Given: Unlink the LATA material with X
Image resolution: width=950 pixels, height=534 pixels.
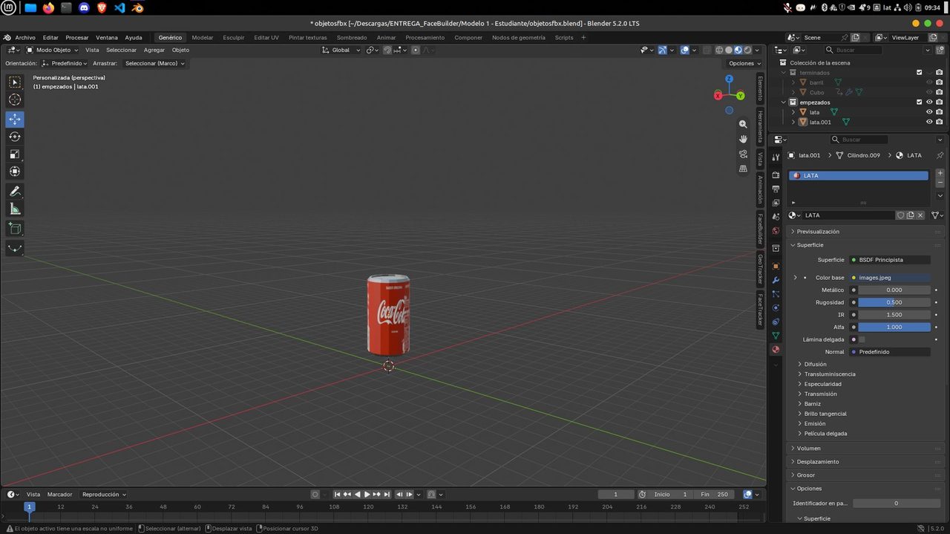Looking at the screenshot, I should (920, 215).
